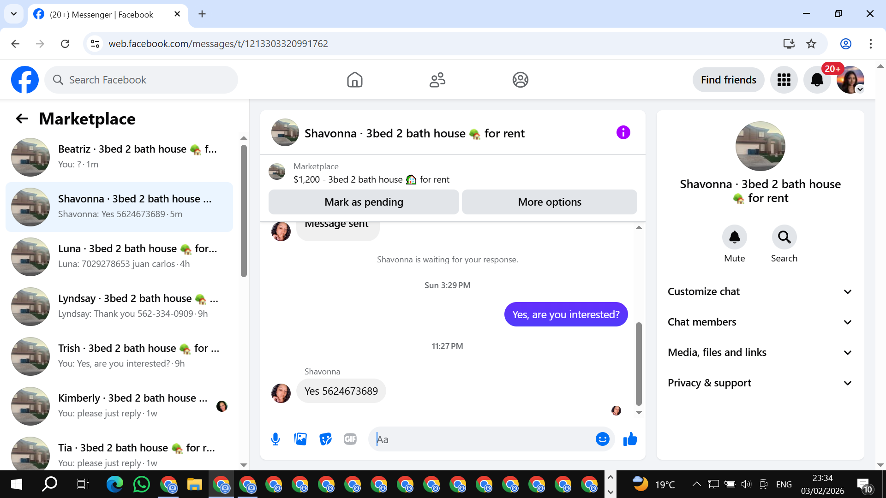Expand the Customize chat section
The height and width of the screenshot is (498, 886).
760,291
